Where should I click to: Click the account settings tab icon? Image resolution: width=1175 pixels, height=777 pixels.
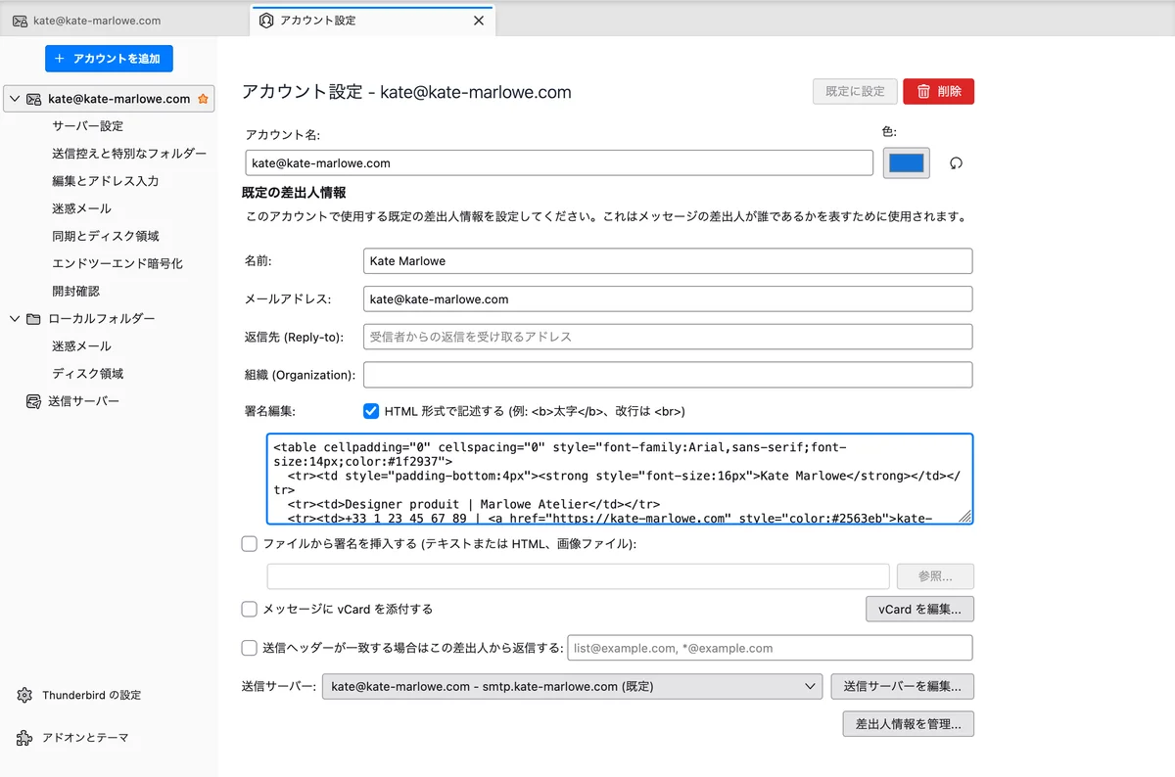pos(266,21)
